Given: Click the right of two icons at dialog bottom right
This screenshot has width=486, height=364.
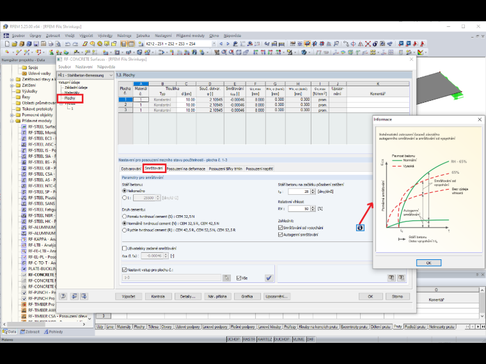Looking at the screenshot, I should [401, 278].
